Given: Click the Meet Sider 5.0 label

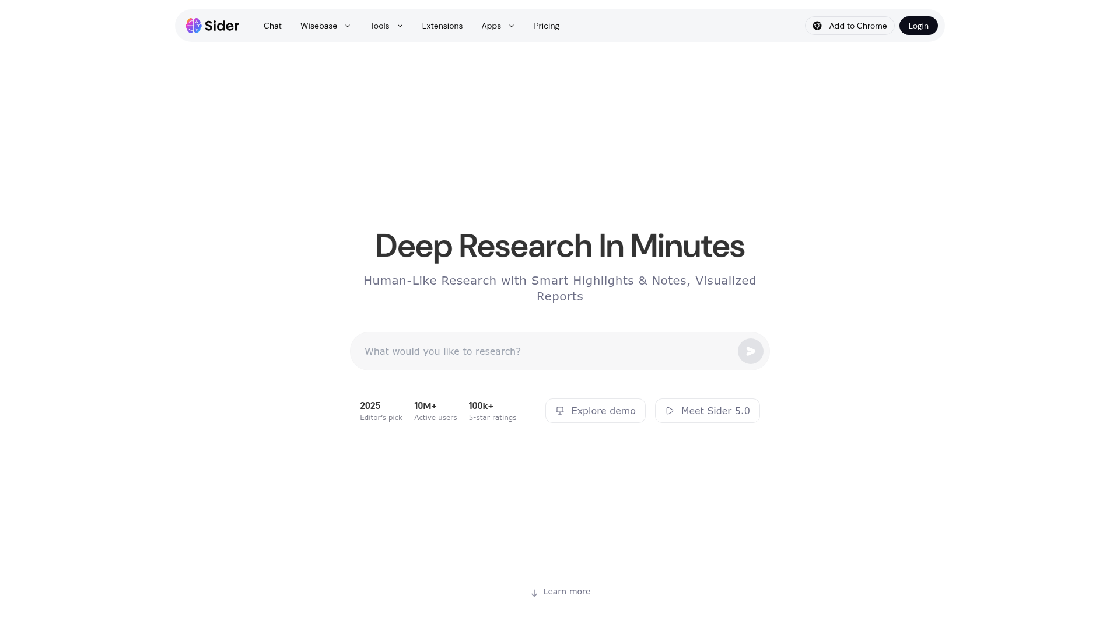Looking at the screenshot, I should coord(715,411).
